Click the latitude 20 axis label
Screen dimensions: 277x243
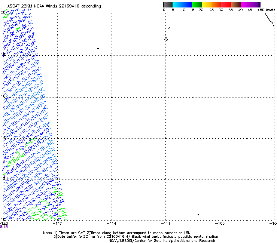click(x=3, y=12)
